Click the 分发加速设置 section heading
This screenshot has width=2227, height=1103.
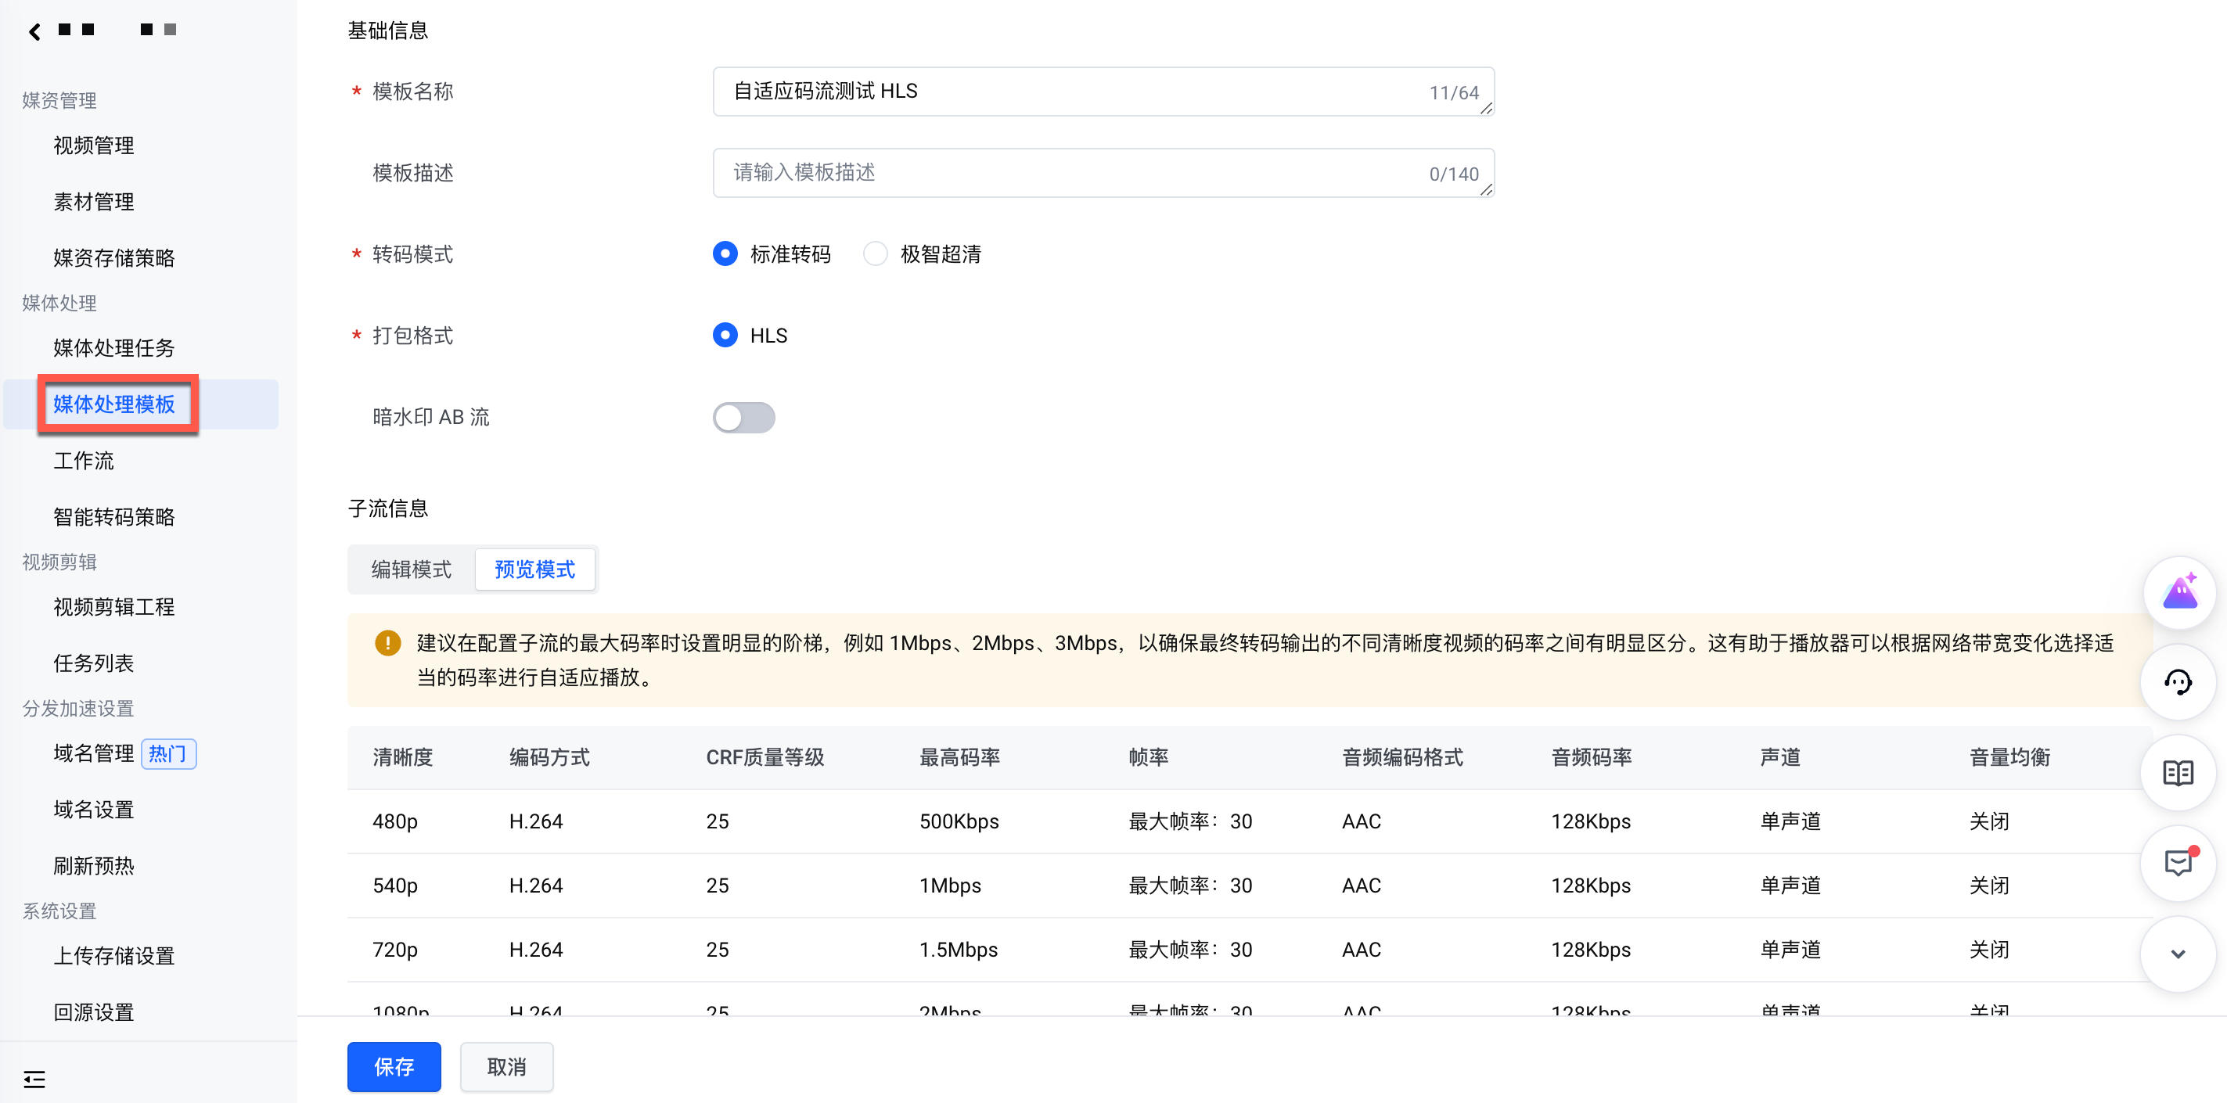pos(77,708)
